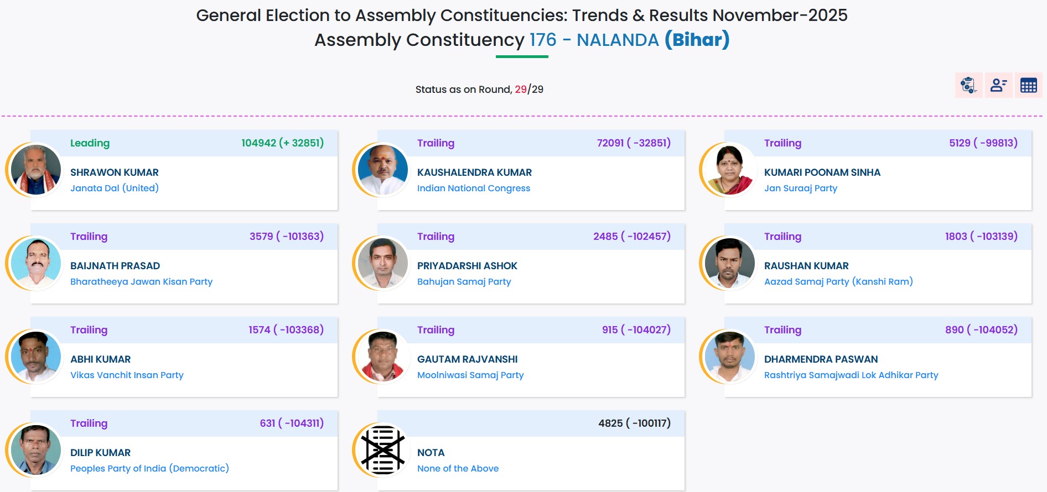Screen dimensions: 1047x492
Task: Open the Janata Dal (United) party link
Action: [x=114, y=188]
